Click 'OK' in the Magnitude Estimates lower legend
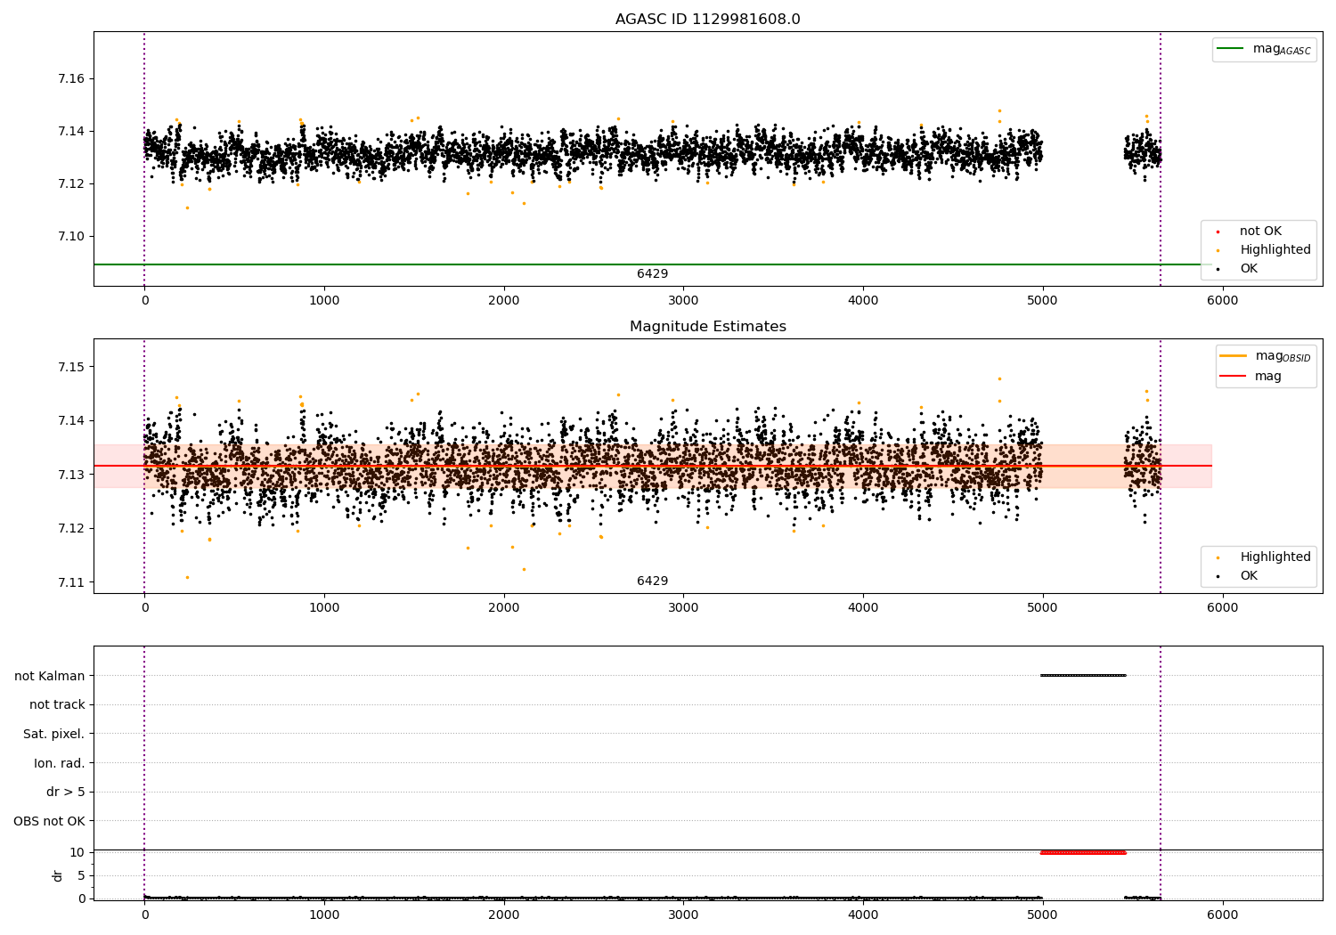 pyautogui.click(x=1237, y=576)
